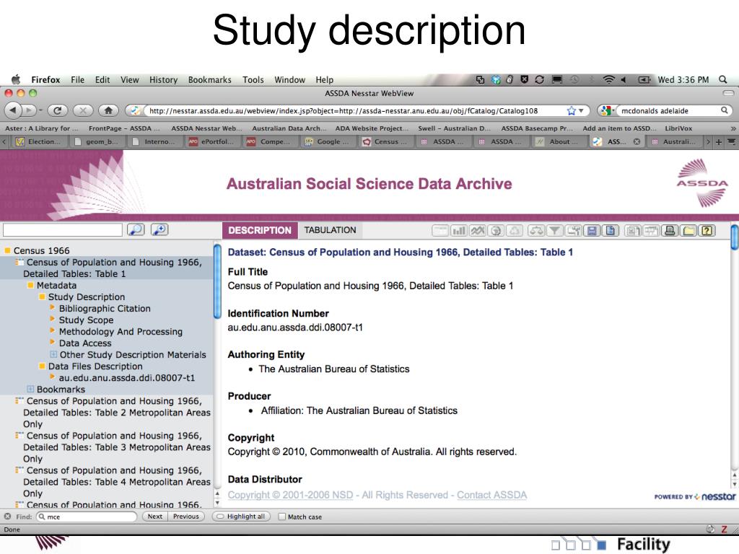Open the LibriVox bookmark
739x554 pixels.
[x=678, y=128]
